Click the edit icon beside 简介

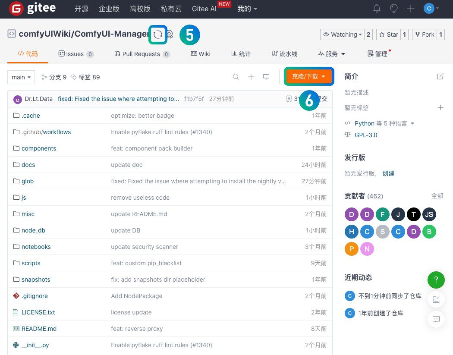tap(440, 76)
